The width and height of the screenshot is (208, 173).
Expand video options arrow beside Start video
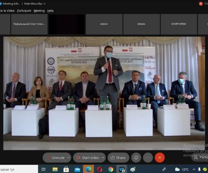click(x=103, y=158)
